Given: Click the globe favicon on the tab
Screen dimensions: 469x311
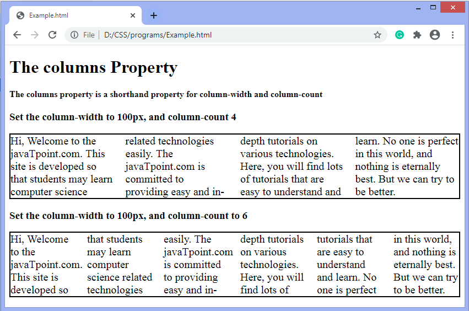Looking at the screenshot, I should coord(20,15).
